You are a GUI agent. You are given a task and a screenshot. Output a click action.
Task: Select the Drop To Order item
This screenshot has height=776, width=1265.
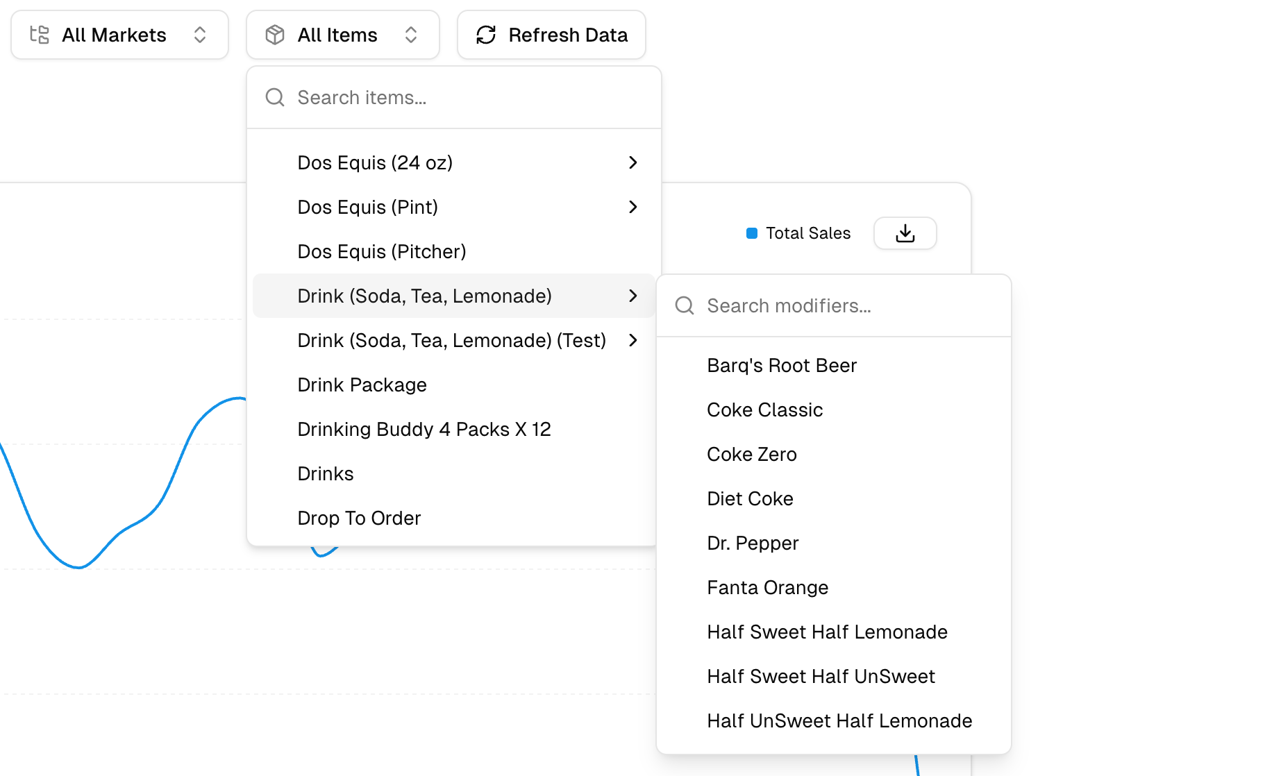pos(454,518)
